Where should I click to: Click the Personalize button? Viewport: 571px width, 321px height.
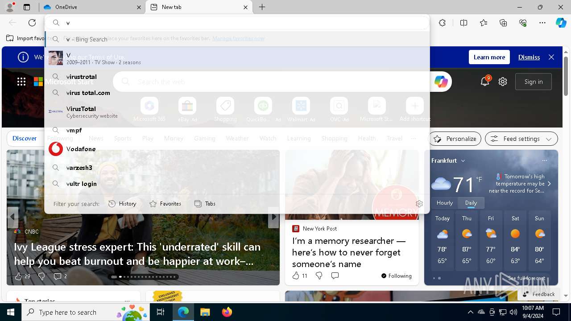(x=455, y=139)
